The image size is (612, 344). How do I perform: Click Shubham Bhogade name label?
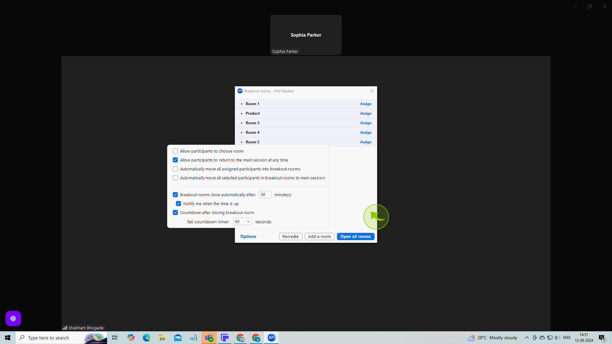coord(86,328)
